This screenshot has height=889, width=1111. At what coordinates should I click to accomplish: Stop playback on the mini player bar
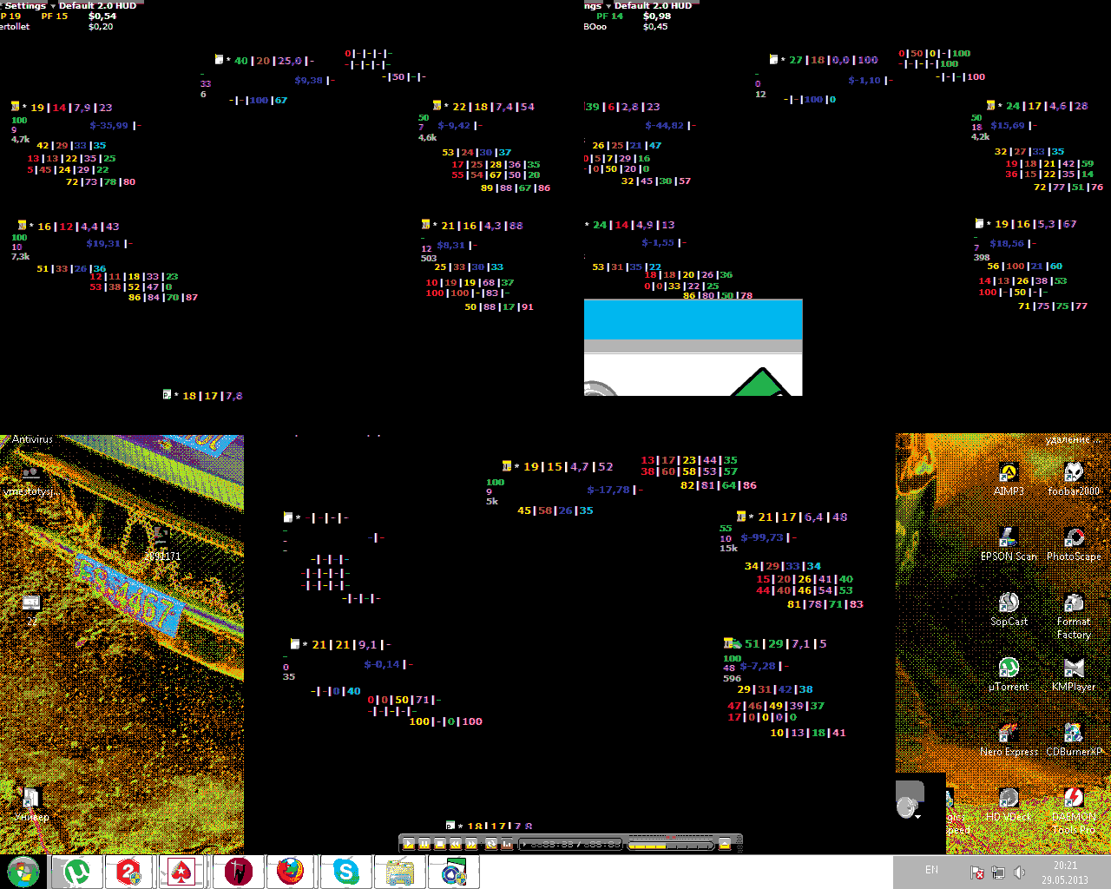(x=440, y=844)
